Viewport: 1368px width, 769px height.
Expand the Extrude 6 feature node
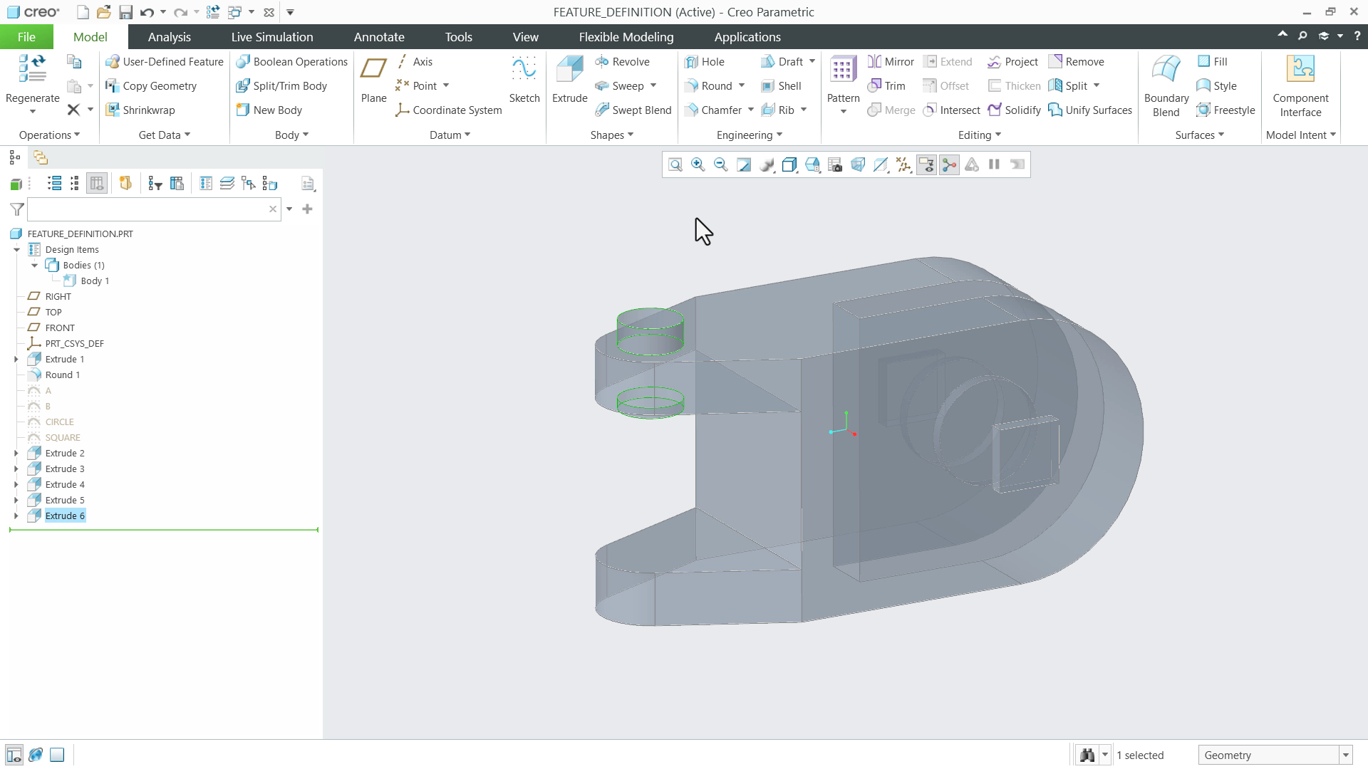pos(16,516)
